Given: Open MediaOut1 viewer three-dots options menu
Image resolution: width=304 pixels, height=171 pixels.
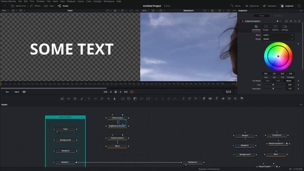Looking at the screenshot, I should pyautogui.click(x=234, y=10).
